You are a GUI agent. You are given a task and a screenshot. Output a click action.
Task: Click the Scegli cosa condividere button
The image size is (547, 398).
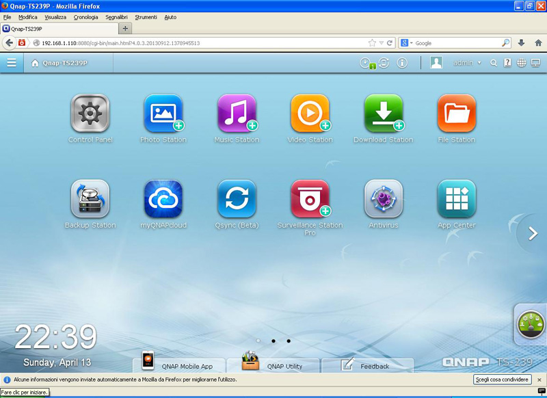coord(503,379)
